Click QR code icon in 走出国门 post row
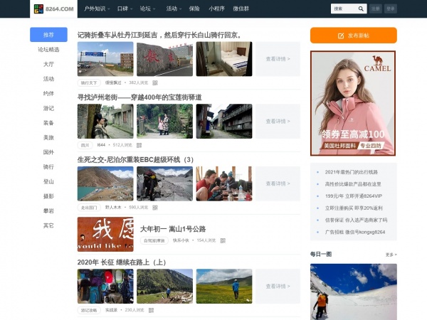This screenshot has width=427, height=320. 155,208
